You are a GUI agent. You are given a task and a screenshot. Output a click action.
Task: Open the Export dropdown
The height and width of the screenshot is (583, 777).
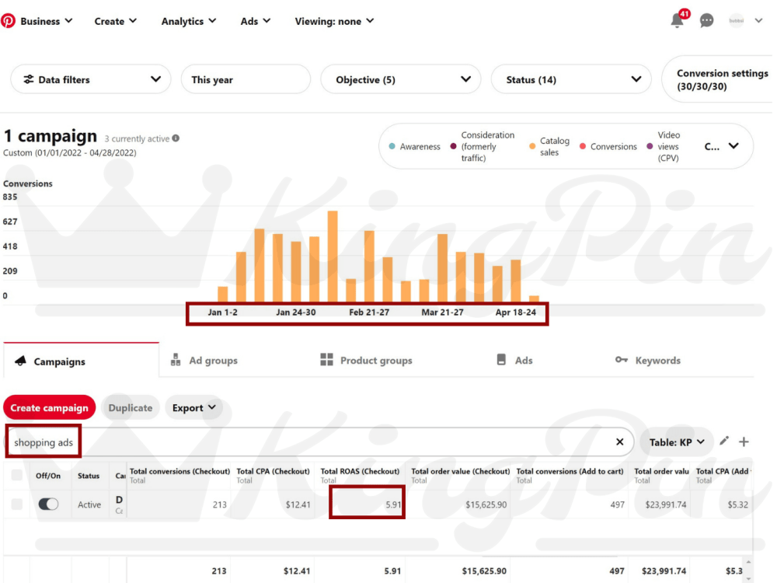coord(193,407)
